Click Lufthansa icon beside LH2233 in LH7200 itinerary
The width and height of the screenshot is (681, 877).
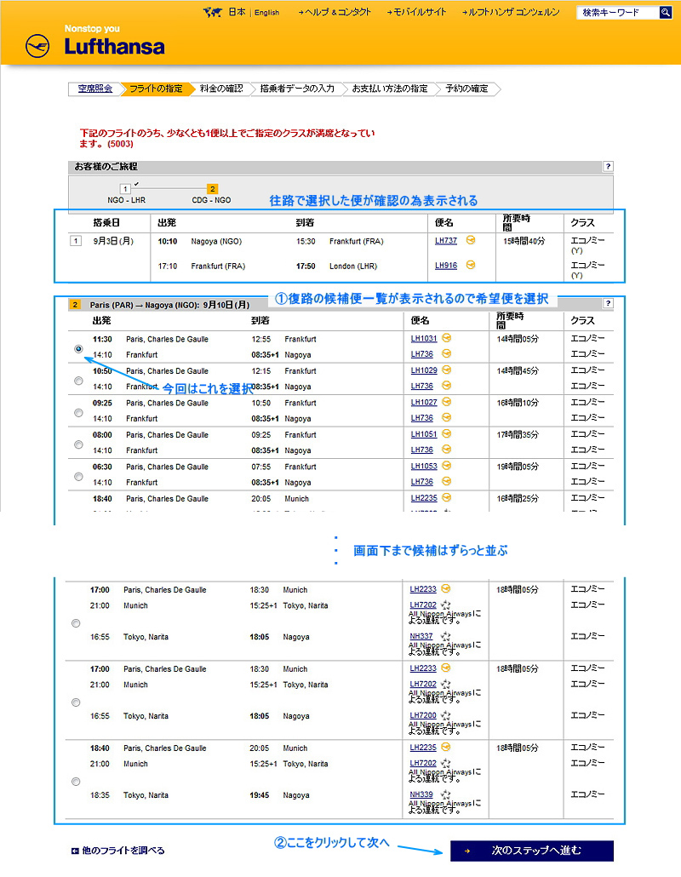445,668
